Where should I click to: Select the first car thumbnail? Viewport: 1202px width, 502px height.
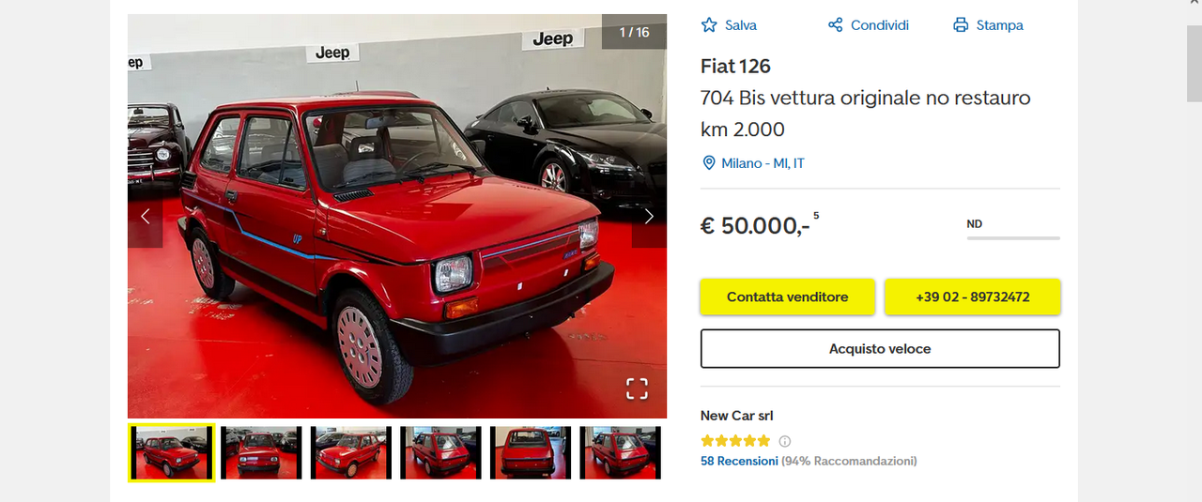172,453
